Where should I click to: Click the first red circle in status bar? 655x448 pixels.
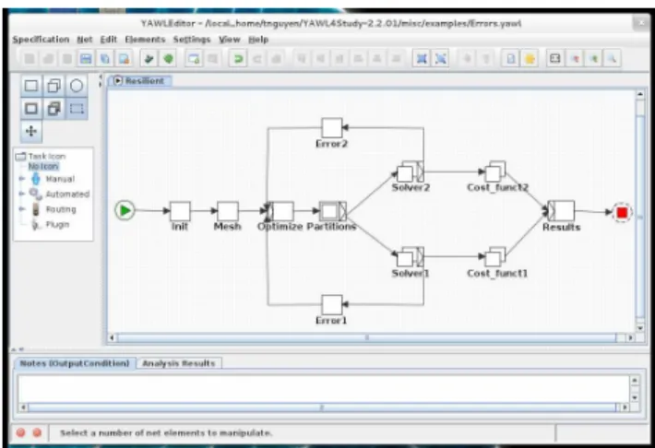point(20,433)
